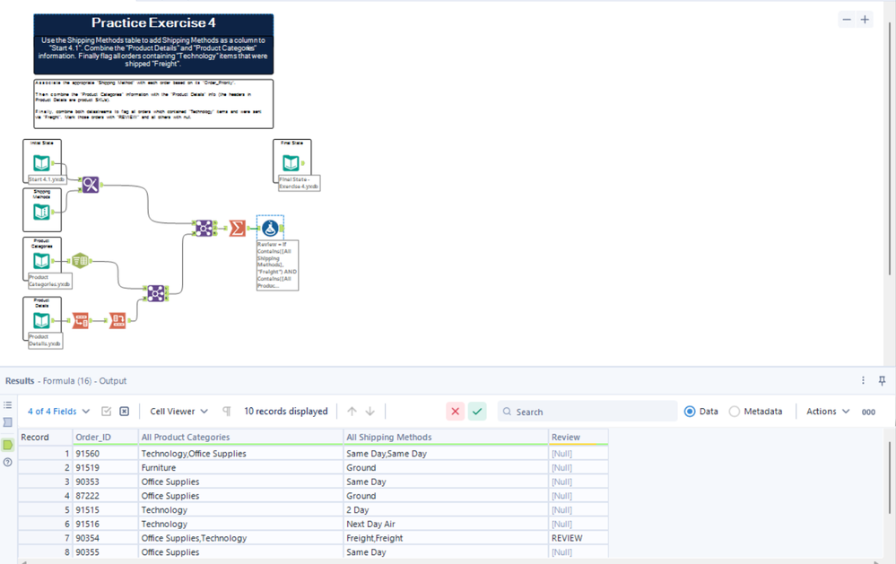Select the Shipping Methods input tool
Screen dimensions: 896x564
coord(41,212)
